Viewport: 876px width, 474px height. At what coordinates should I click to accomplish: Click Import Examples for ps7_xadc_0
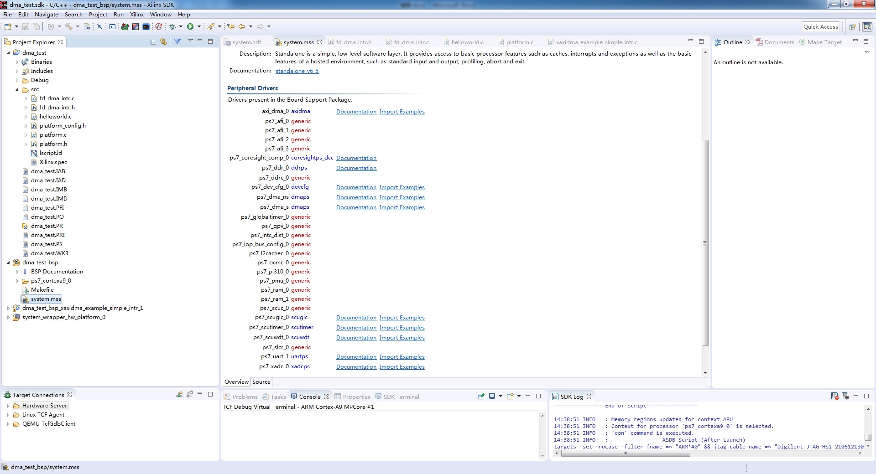click(402, 367)
